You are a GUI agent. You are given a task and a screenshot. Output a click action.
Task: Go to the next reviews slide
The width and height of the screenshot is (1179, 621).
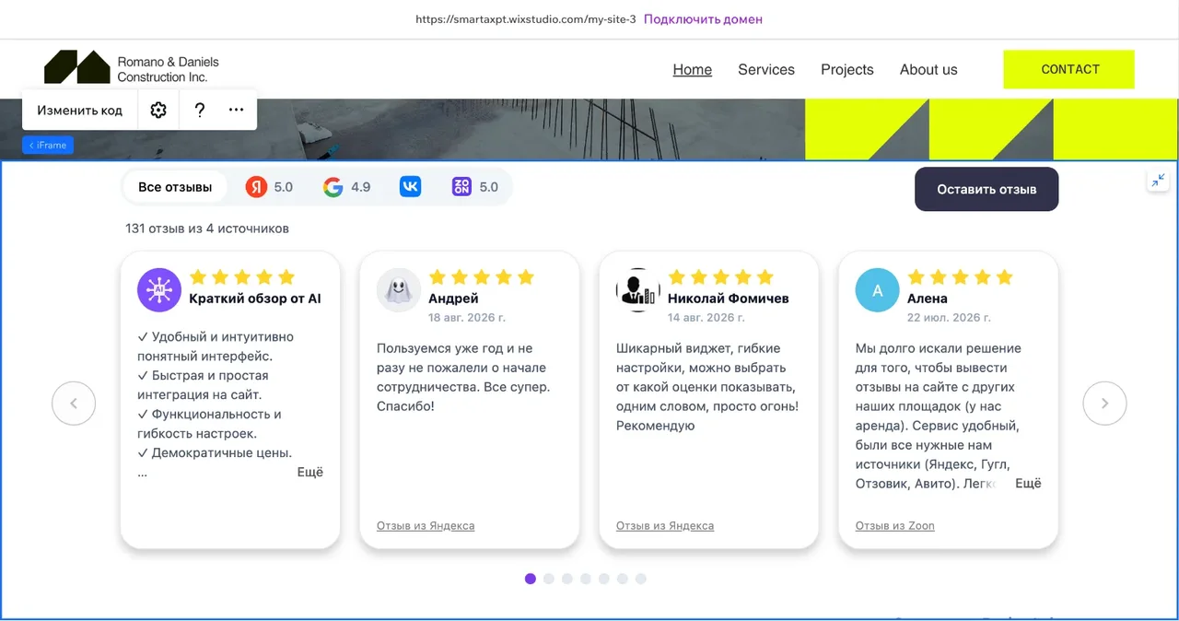coord(1104,403)
